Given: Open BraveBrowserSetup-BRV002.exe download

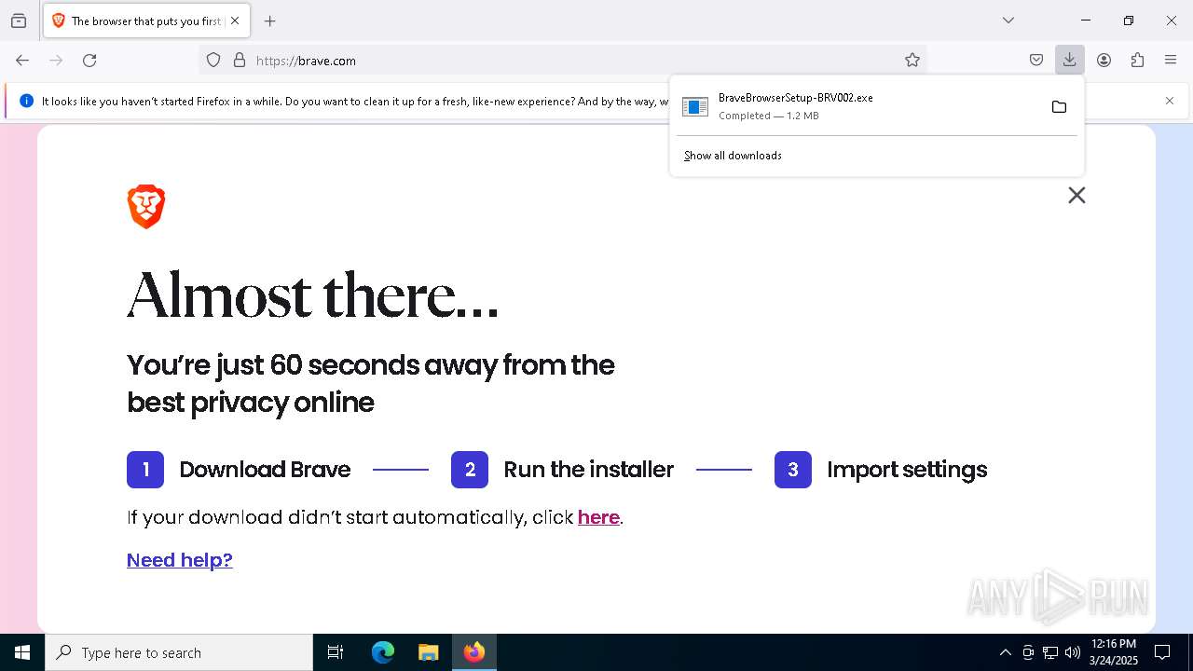Looking at the screenshot, I should 857,106.
